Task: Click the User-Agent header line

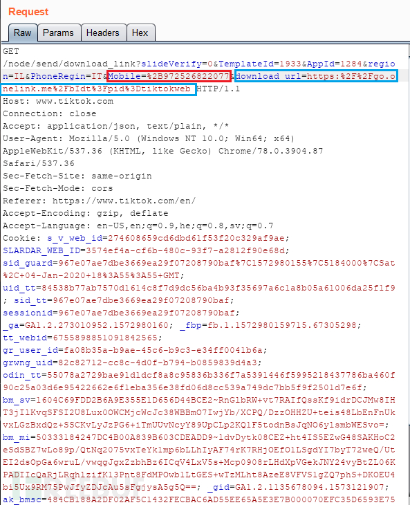Action: click(x=149, y=138)
